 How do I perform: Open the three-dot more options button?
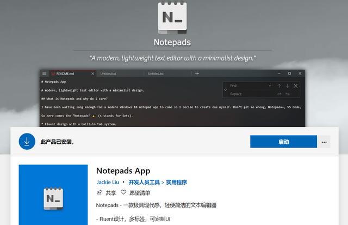click(x=324, y=142)
